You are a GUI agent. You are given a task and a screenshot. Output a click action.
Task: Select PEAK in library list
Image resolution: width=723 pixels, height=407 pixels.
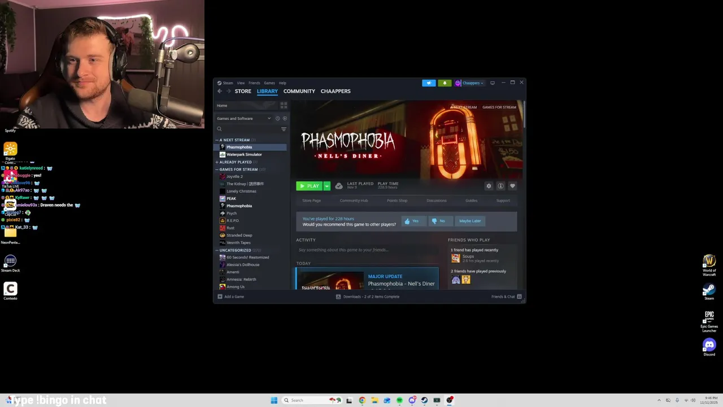click(x=250, y=198)
